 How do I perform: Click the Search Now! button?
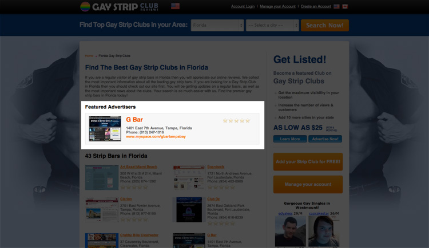[x=325, y=25]
